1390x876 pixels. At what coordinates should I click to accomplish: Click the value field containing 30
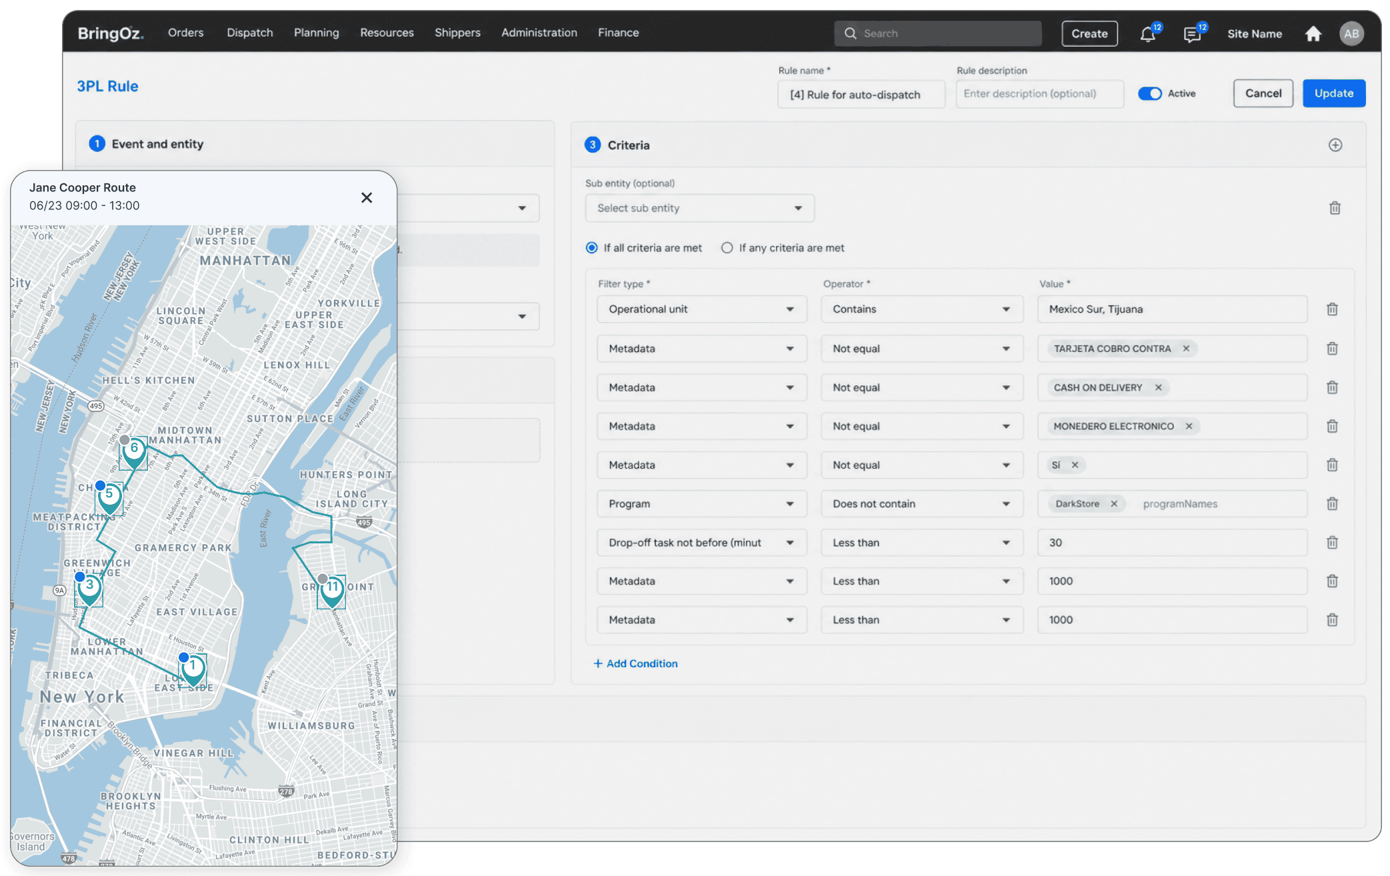[x=1171, y=543]
